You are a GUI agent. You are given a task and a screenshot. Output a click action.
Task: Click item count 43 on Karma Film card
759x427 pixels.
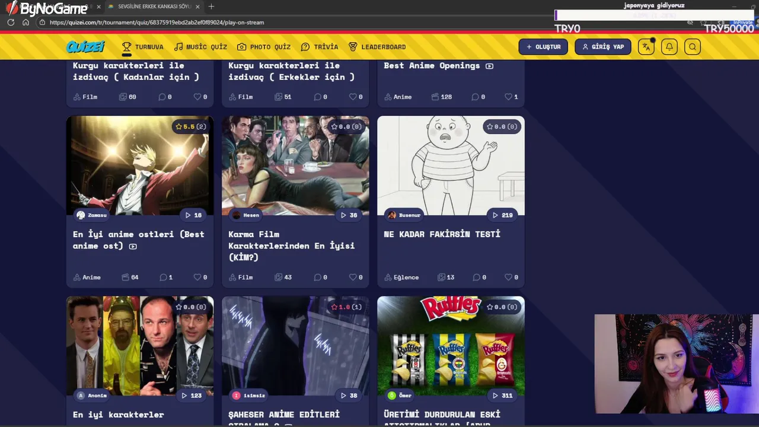[283, 277]
